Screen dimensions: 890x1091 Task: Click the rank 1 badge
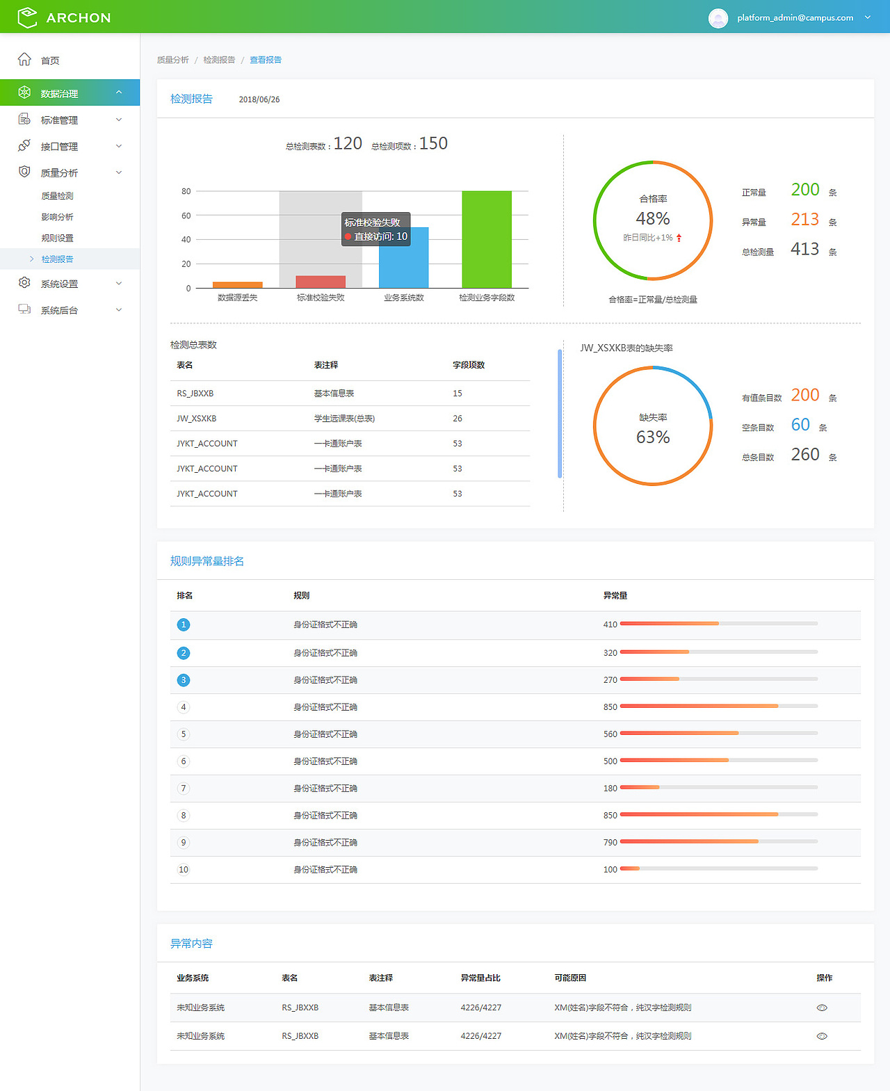pyautogui.click(x=184, y=624)
